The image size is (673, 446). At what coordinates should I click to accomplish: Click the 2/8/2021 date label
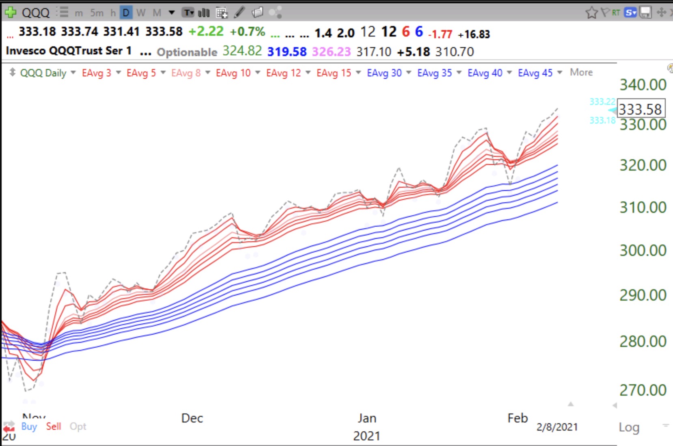pyautogui.click(x=557, y=427)
